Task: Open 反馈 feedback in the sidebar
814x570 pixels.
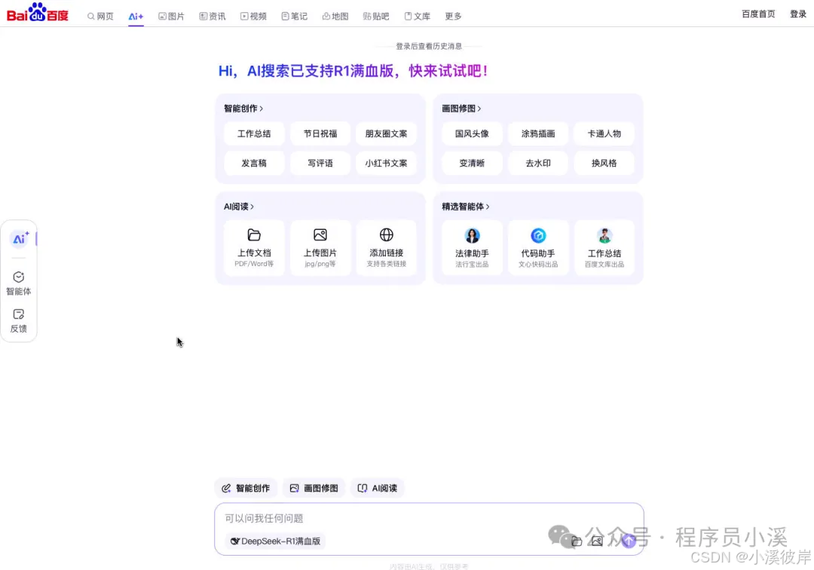Action: (19, 321)
